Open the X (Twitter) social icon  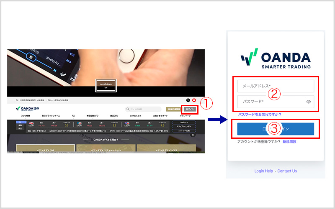pyautogui.click(x=188, y=100)
